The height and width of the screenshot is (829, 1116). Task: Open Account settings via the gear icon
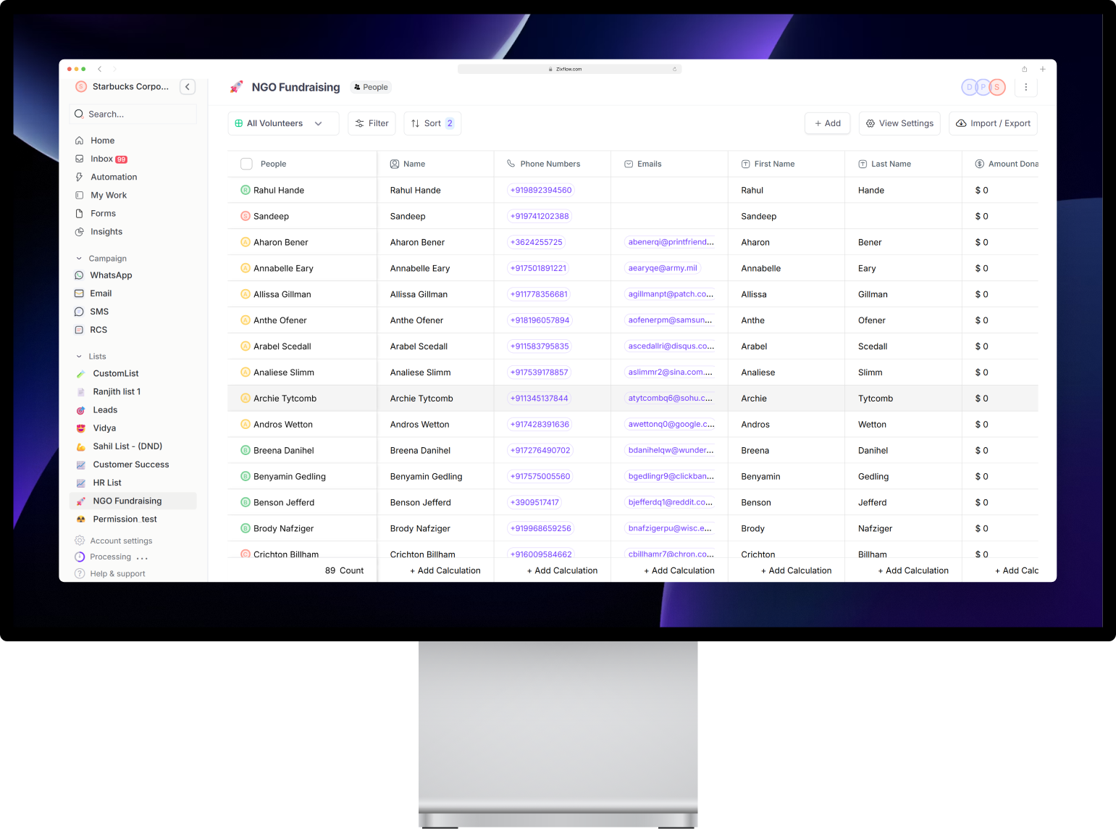click(x=80, y=540)
